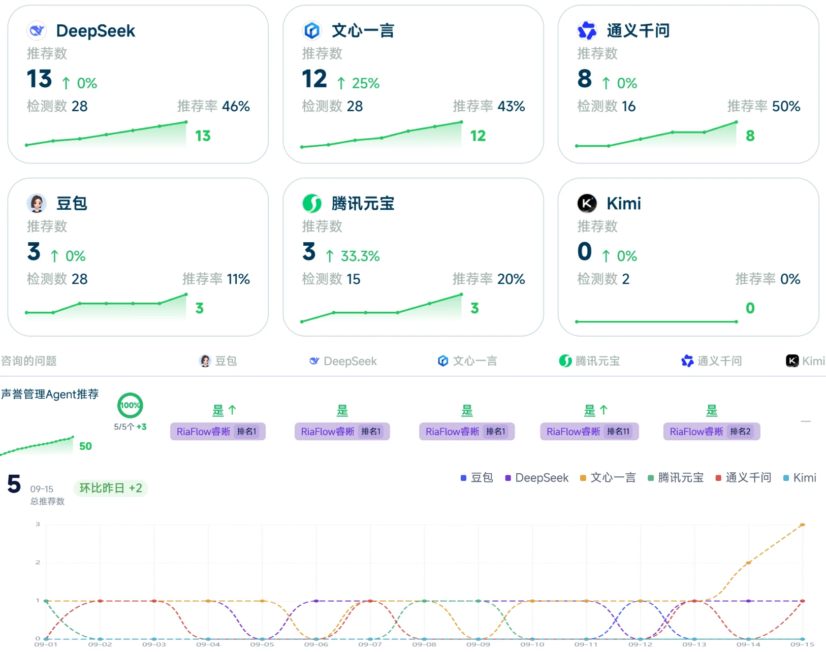Click the 环比昨日 +2 badge
This screenshot has height=652, width=826.
pyautogui.click(x=111, y=488)
